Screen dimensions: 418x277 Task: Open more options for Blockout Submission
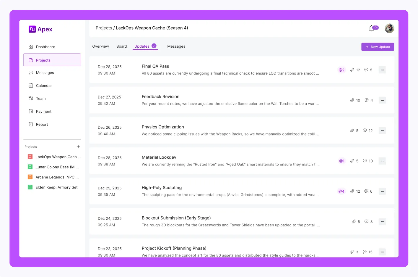pos(382,222)
